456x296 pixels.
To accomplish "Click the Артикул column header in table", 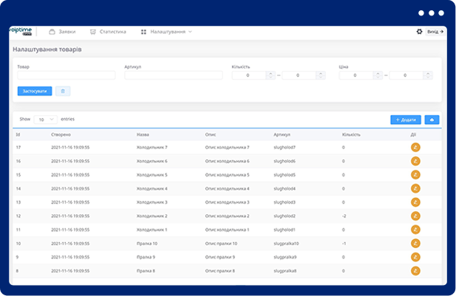I will tap(282, 134).
